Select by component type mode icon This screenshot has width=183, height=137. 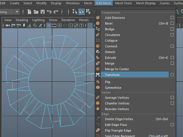[88, 12]
